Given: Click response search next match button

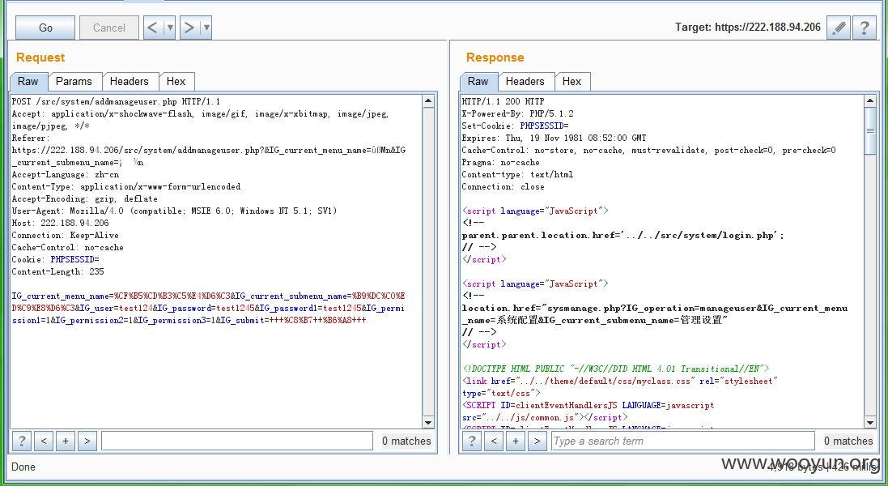Looking at the screenshot, I should pyautogui.click(x=537, y=441).
